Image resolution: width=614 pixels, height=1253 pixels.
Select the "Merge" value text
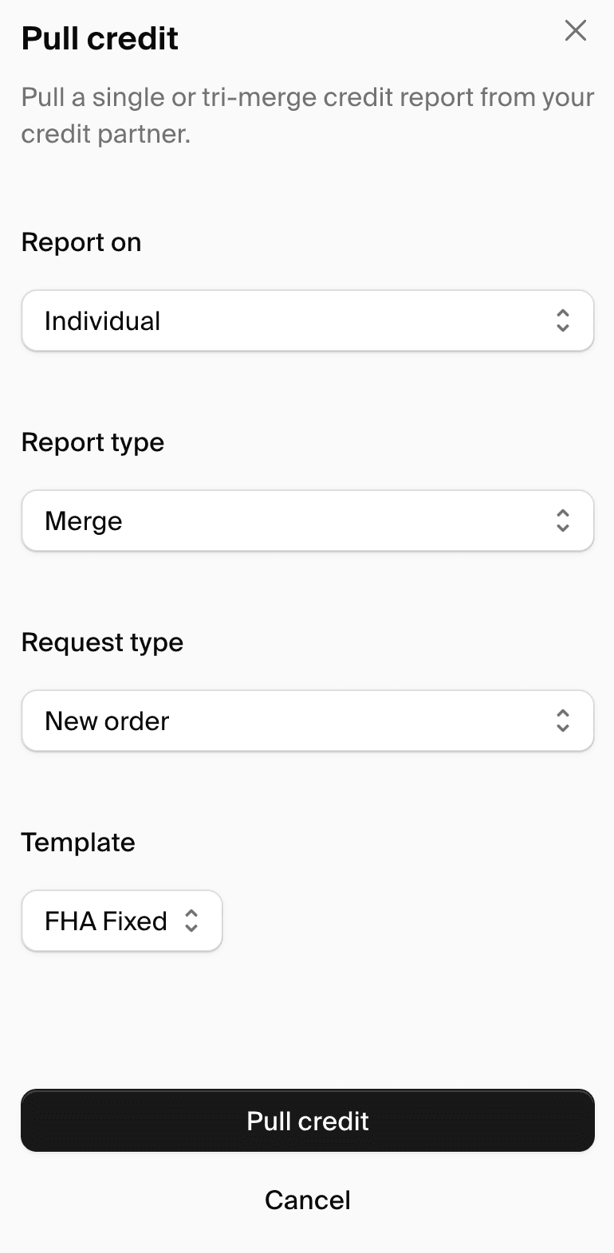(84, 521)
